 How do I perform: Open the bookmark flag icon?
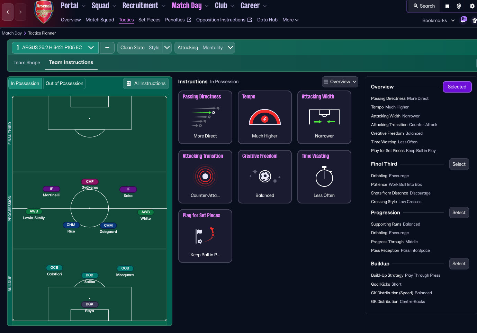(447, 6)
